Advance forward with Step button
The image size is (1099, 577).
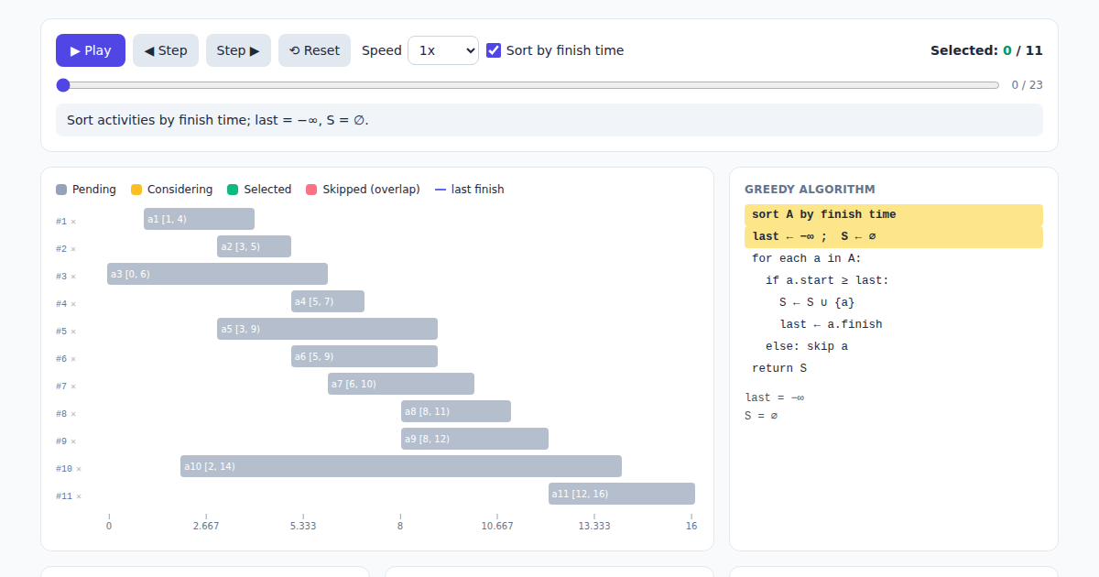pyautogui.click(x=238, y=50)
